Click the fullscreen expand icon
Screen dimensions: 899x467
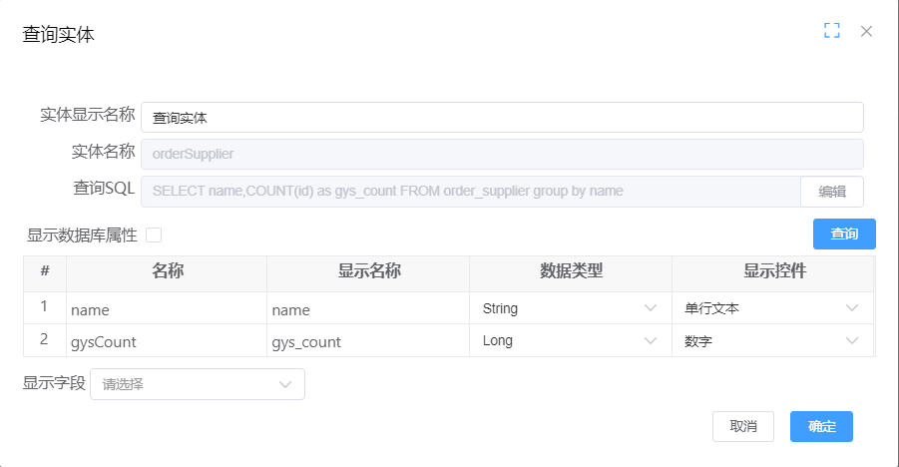click(831, 31)
